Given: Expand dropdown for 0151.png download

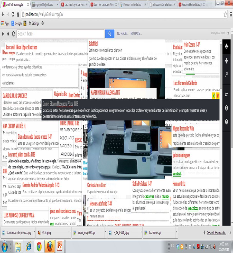Looking at the screenshot, I should coord(70,232).
